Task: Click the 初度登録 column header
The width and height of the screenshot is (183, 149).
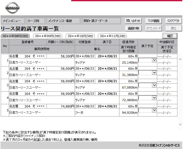Action: pyautogui.click(x=85, y=42)
